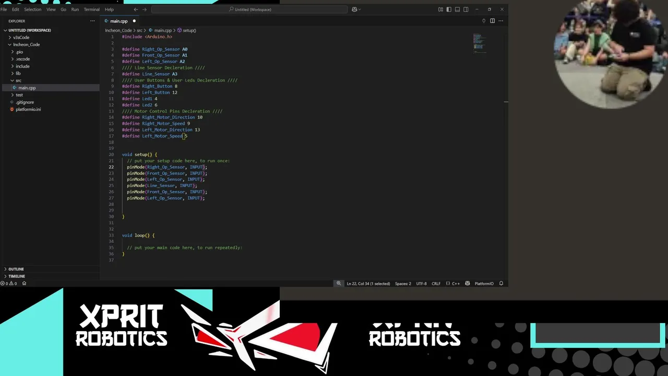
Task: Go forward with the navigation arrow
Action: [x=145, y=9]
